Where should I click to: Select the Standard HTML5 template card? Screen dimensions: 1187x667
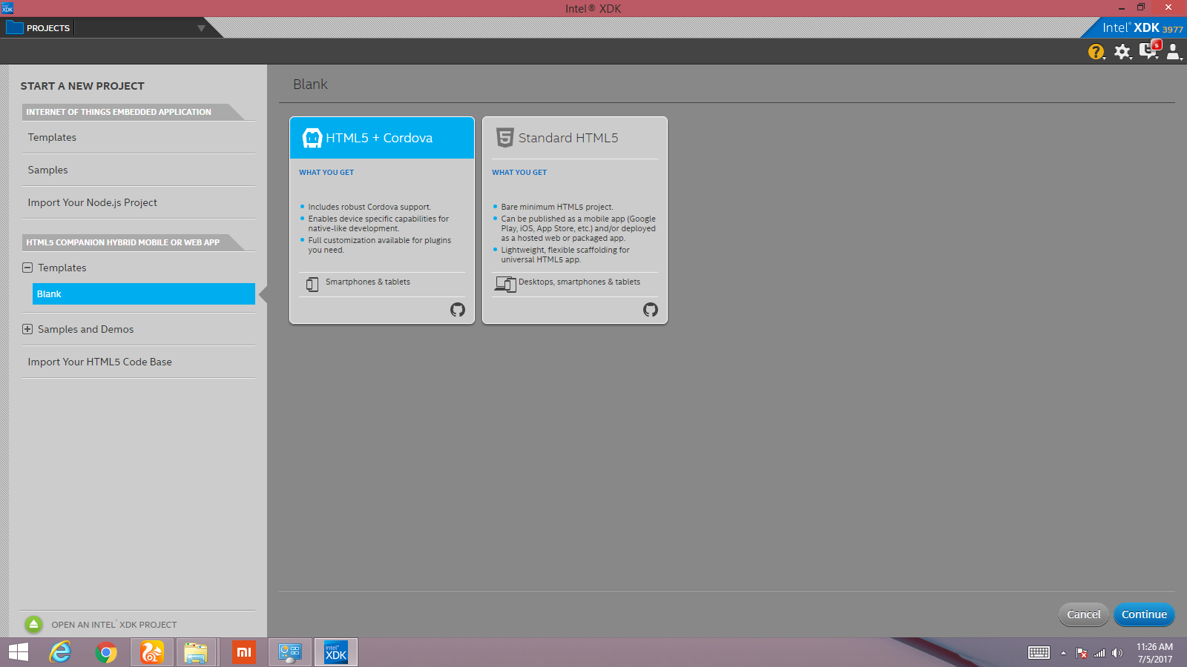(x=574, y=219)
